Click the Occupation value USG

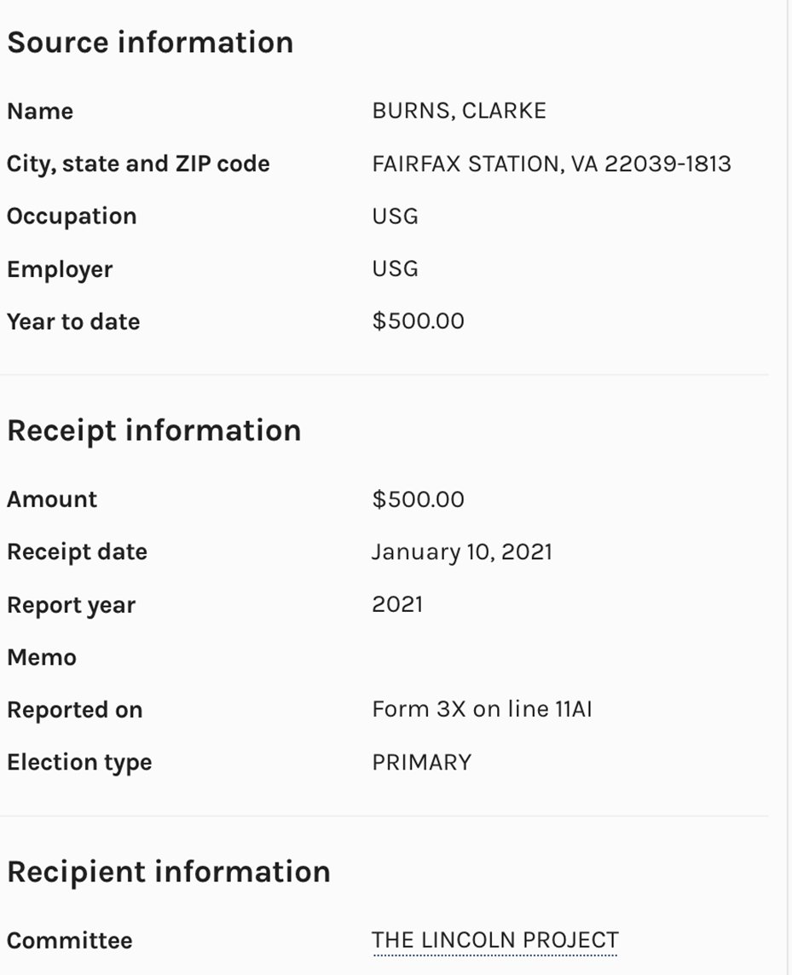[x=395, y=216]
